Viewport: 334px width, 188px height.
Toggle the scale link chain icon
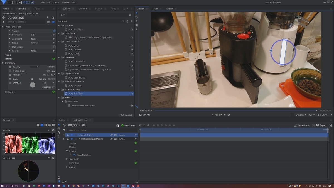point(32,79)
